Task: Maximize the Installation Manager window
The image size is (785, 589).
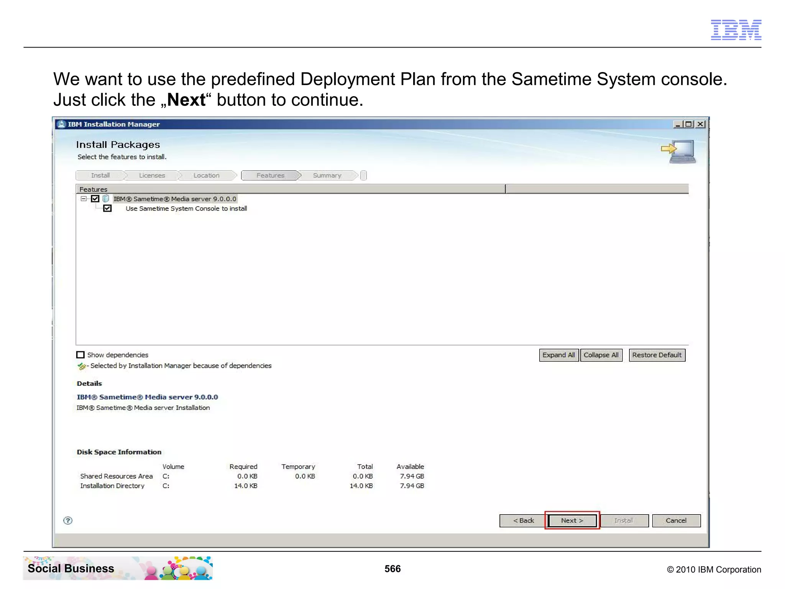Action: (688, 124)
